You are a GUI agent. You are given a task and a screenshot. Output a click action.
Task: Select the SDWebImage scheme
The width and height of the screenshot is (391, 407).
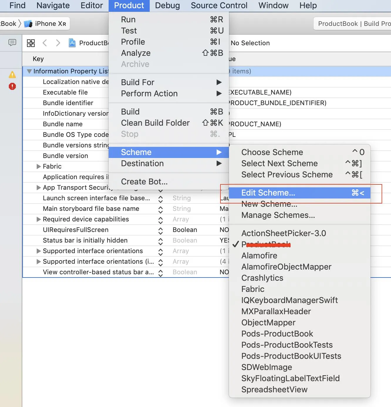[x=300, y=367]
